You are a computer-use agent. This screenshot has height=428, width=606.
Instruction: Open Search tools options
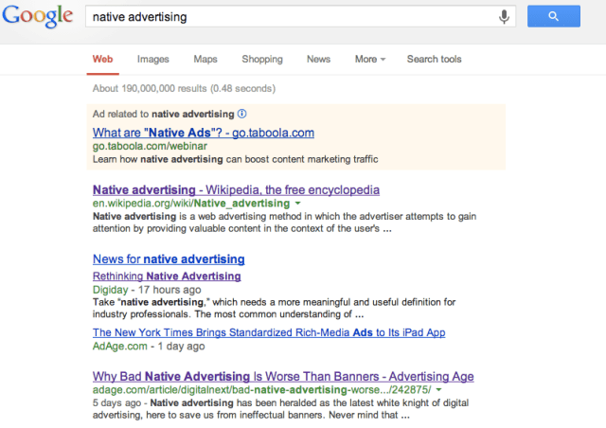pyautogui.click(x=434, y=59)
